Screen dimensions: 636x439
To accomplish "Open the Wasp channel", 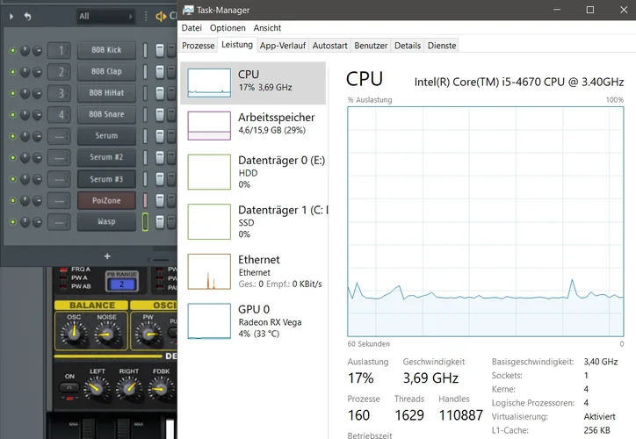I will pos(106,222).
